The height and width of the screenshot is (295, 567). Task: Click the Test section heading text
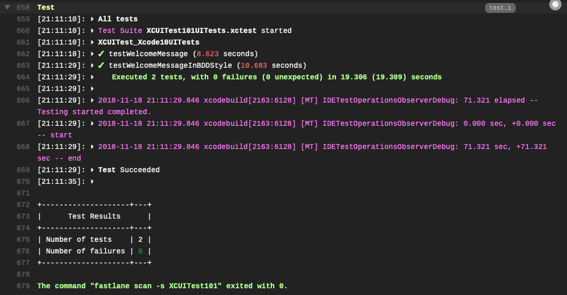click(46, 7)
